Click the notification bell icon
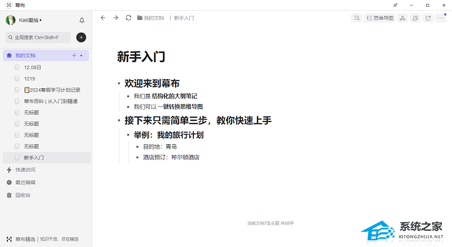This screenshot has width=452, height=247. coord(82,20)
